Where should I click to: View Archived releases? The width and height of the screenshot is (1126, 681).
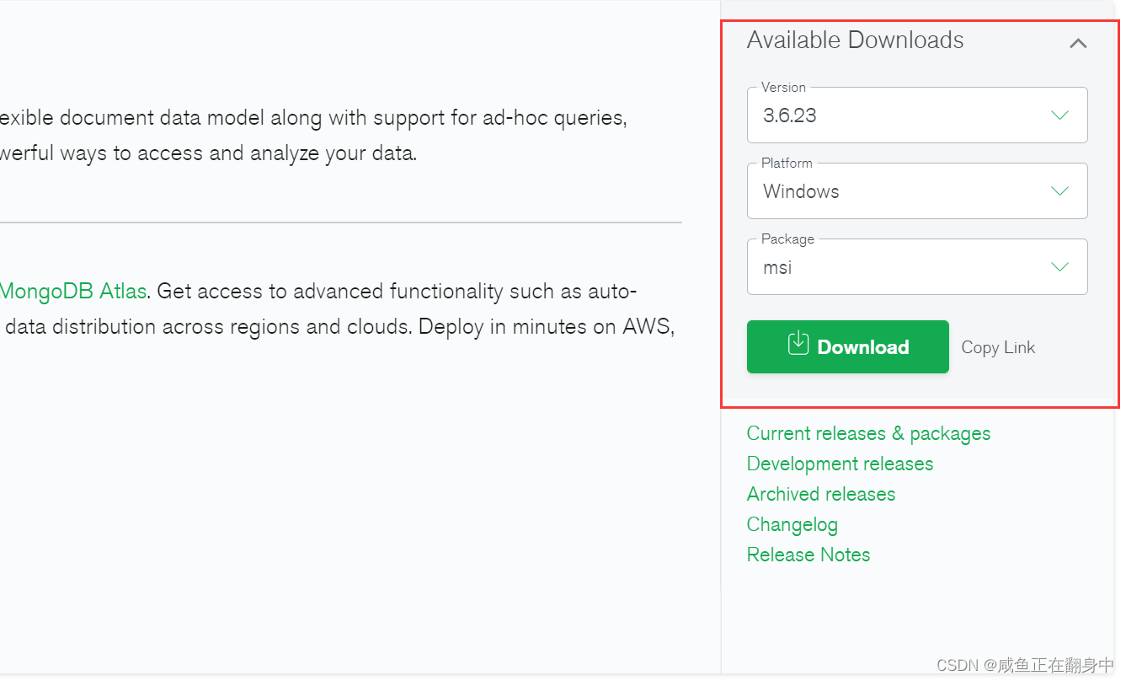[820, 494]
